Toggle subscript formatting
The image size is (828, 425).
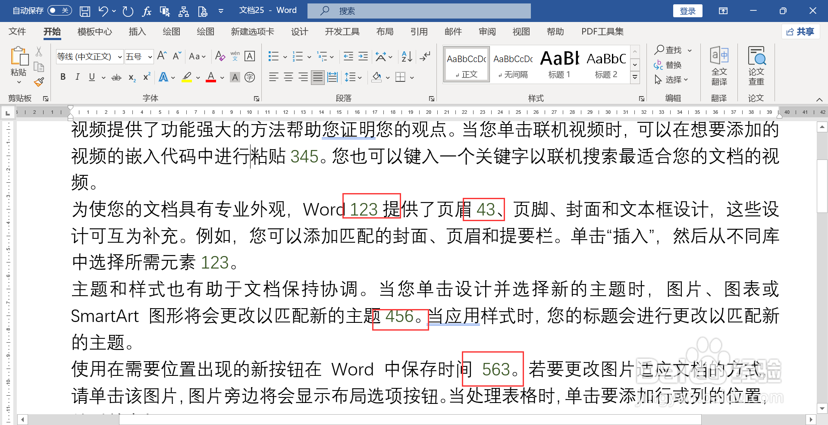(x=132, y=77)
